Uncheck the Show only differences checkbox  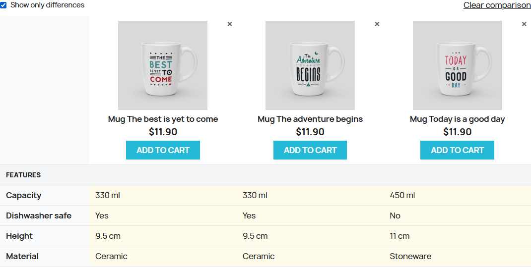coord(3,5)
